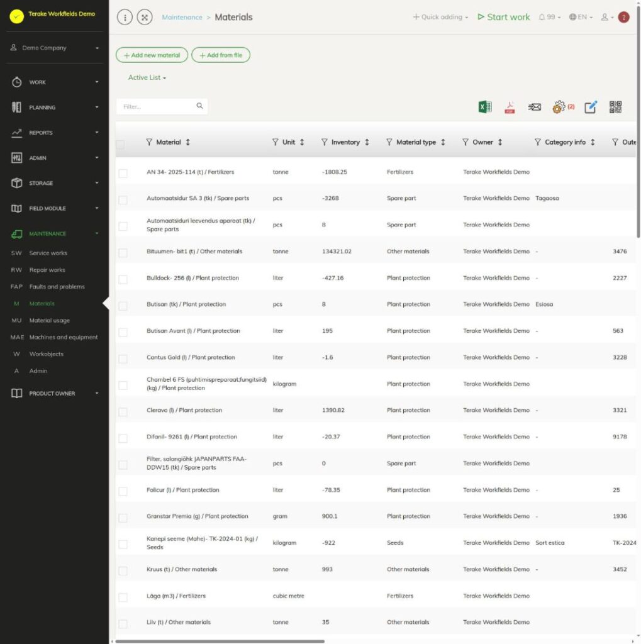Filter the Unit column funnel icon

click(x=276, y=142)
